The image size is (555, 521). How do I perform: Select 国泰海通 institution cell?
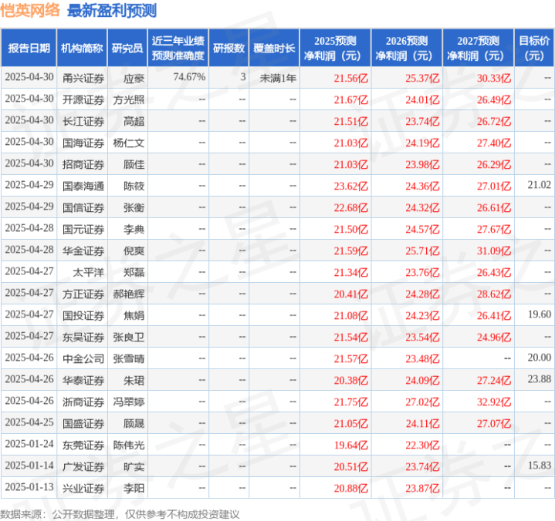83,186
